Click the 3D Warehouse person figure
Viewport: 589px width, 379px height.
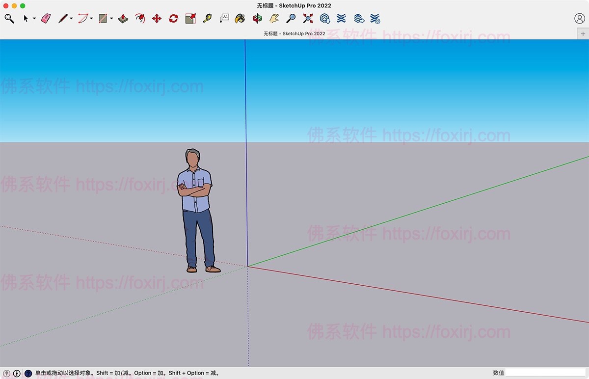tap(194, 206)
